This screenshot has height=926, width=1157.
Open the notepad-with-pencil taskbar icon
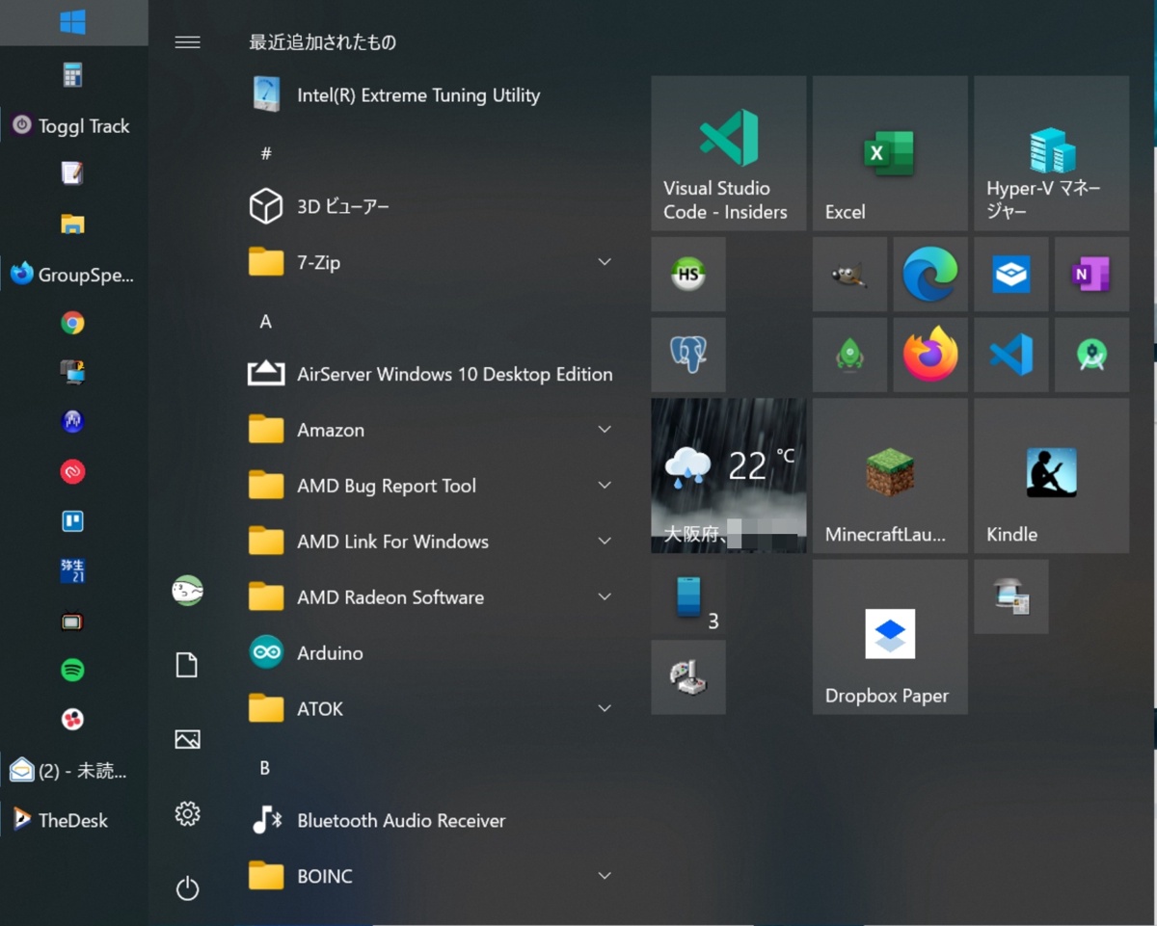click(72, 173)
